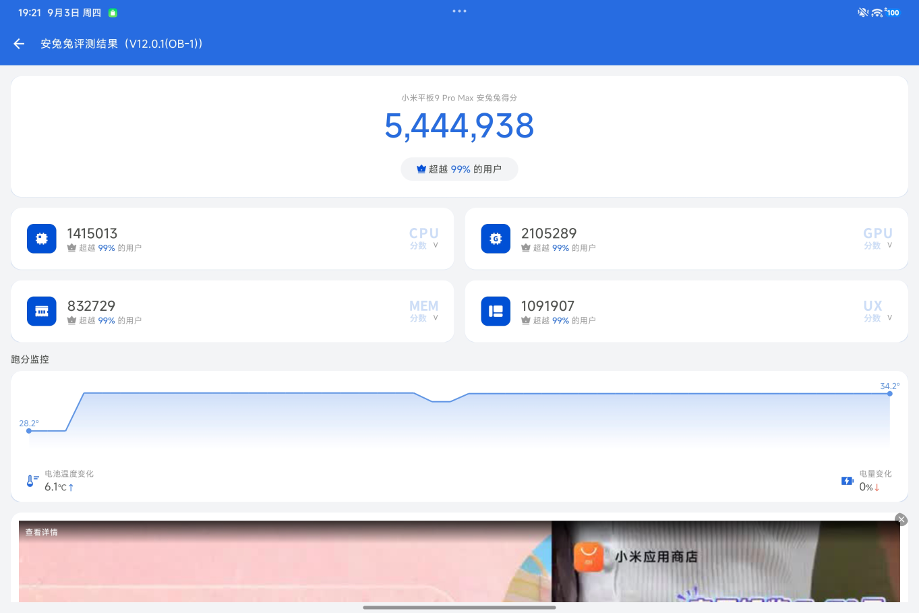Tap the bottom home gesture bar
The image size is (919, 613).
coord(459,608)
